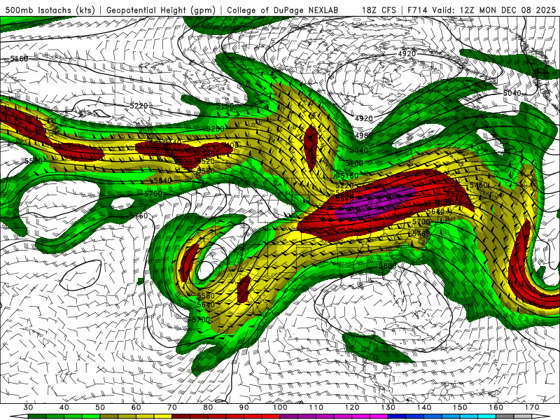Click the 40 value on color scale
The height and width of the screenshot is (420, 560).
[x=64, y=407]
